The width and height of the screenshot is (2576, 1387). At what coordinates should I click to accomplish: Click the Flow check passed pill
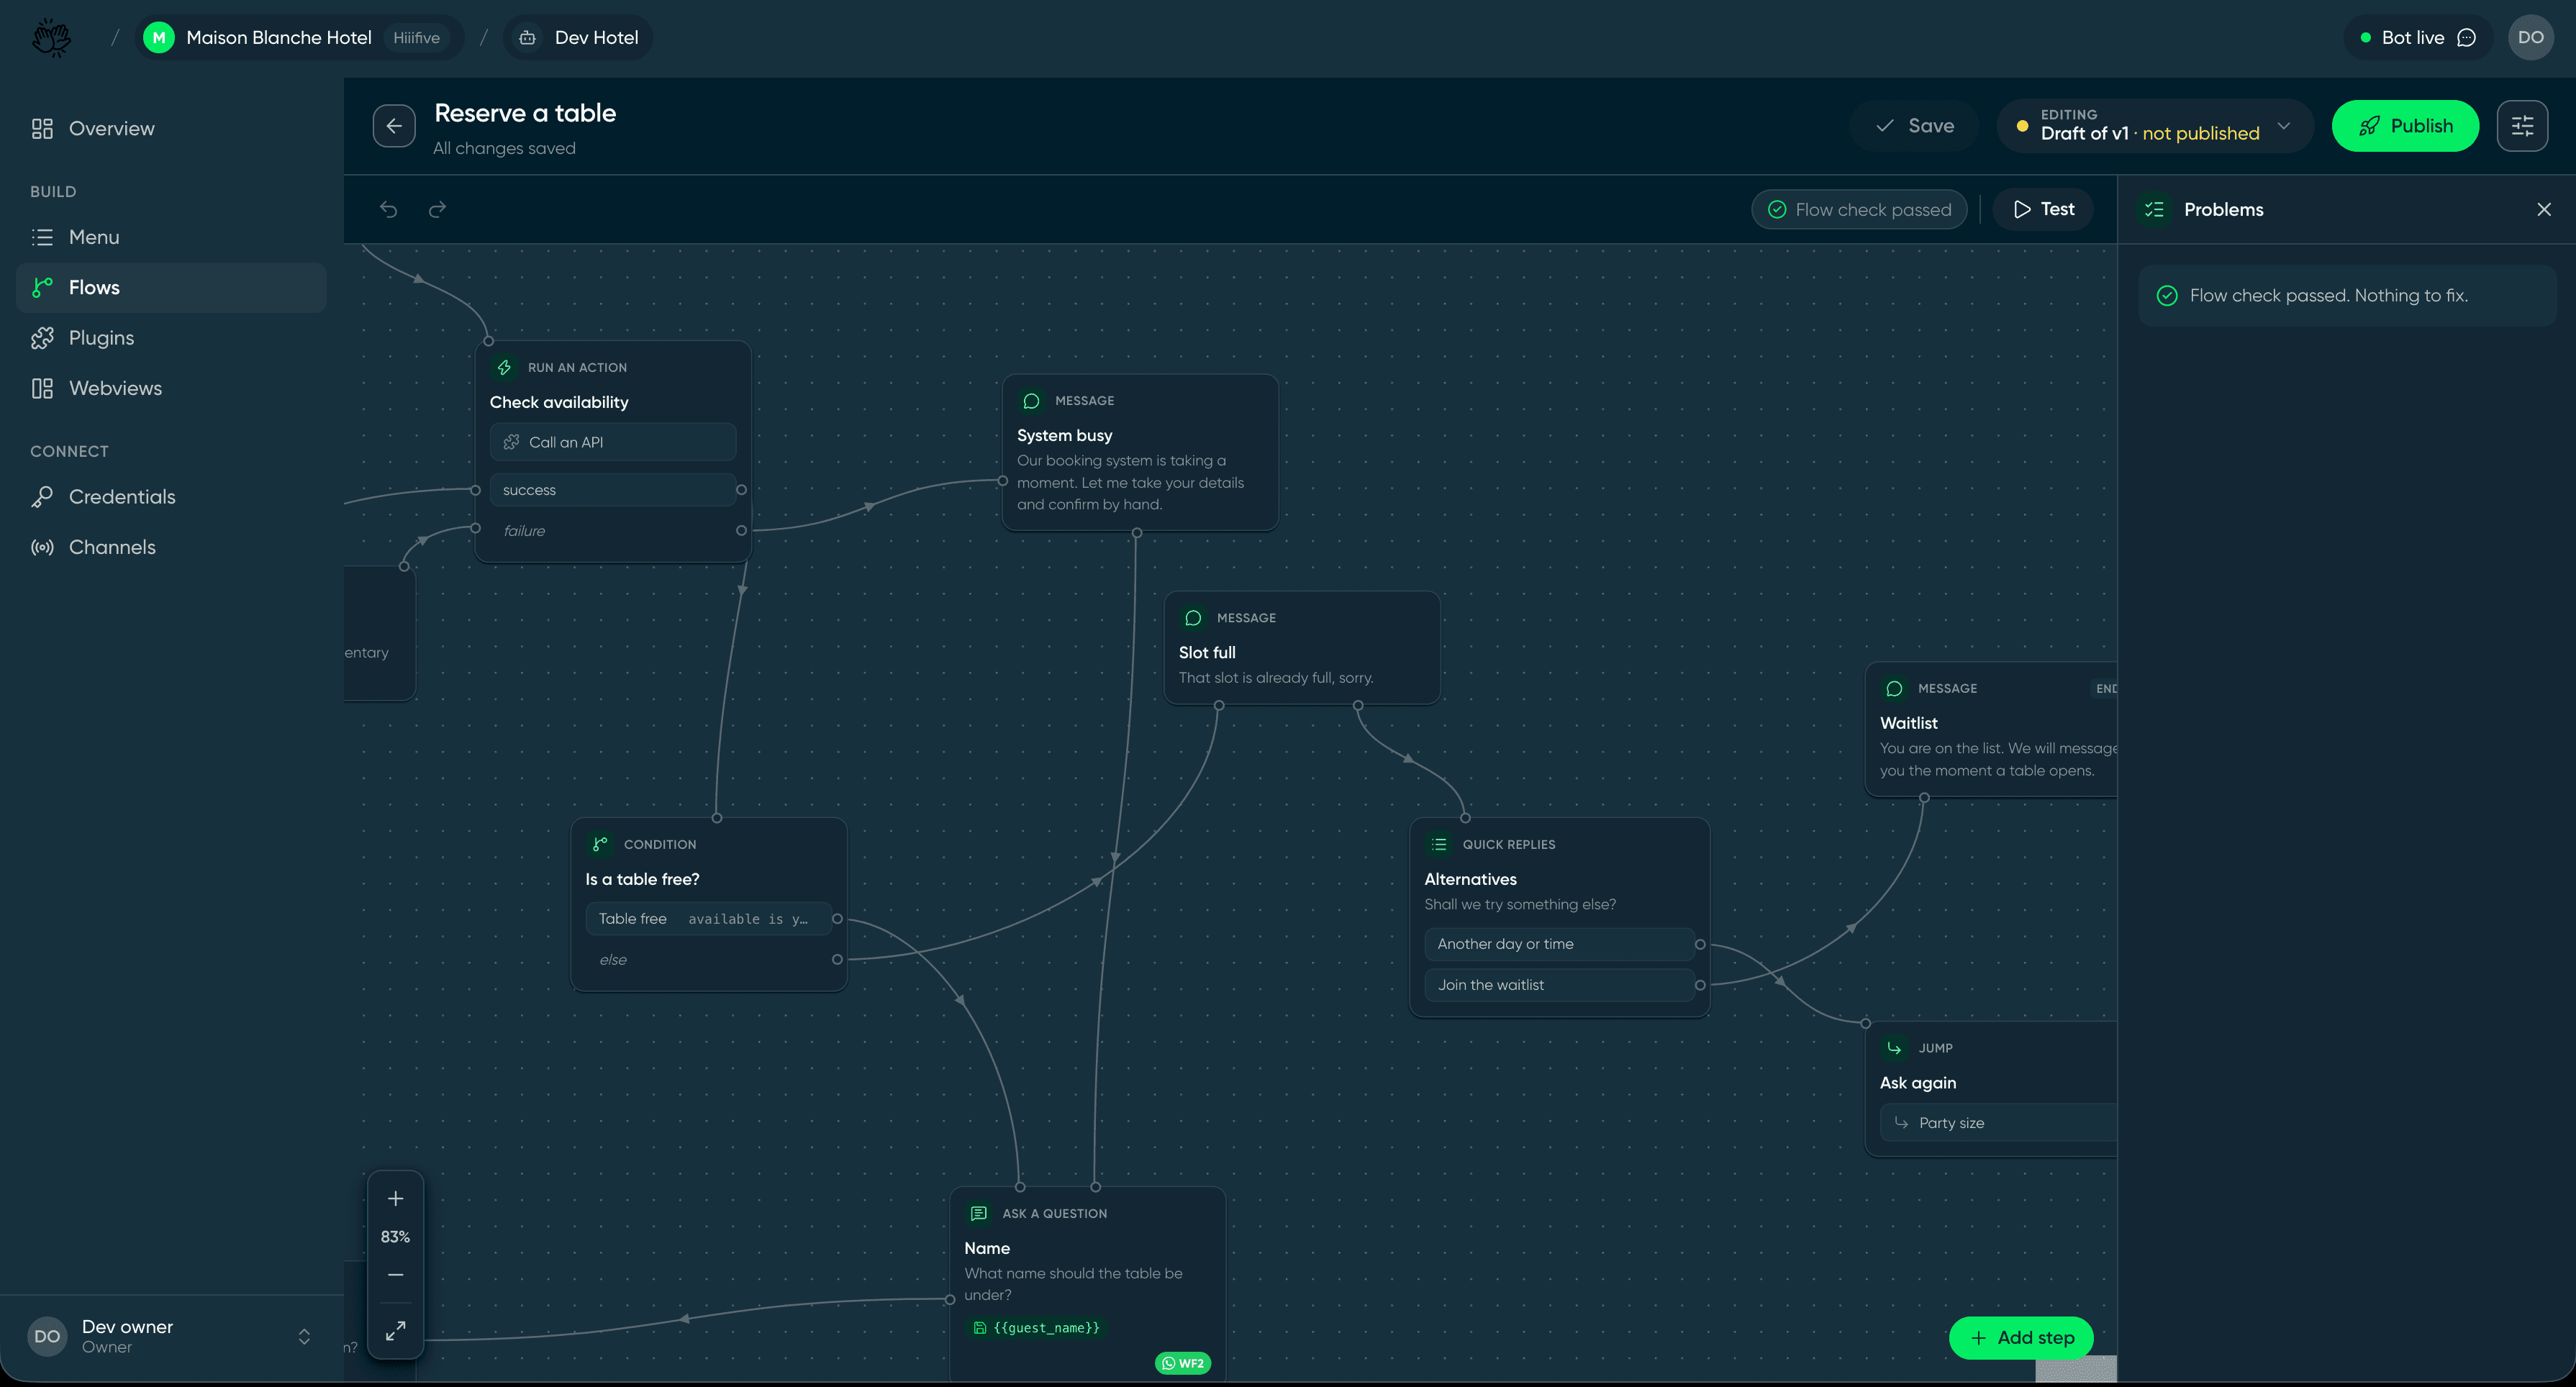[x=1859, y=209]
